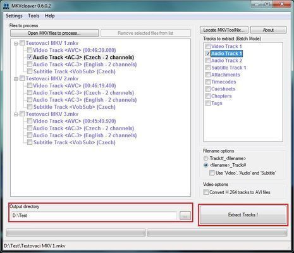The image size is (294, 253).
Task: Click the About button
Action: [268, 30]
